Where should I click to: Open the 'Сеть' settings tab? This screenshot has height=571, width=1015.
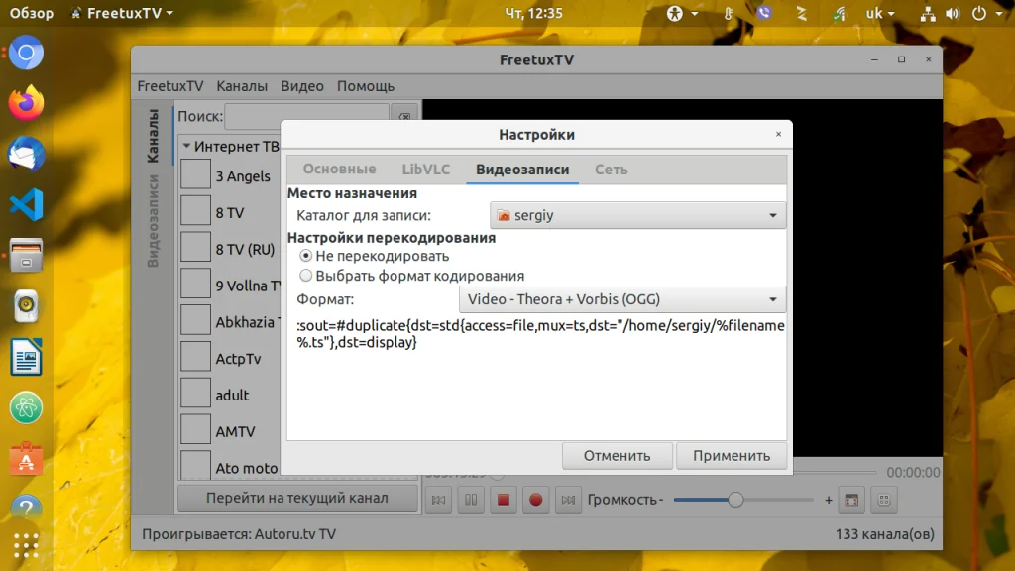(611, 169)
